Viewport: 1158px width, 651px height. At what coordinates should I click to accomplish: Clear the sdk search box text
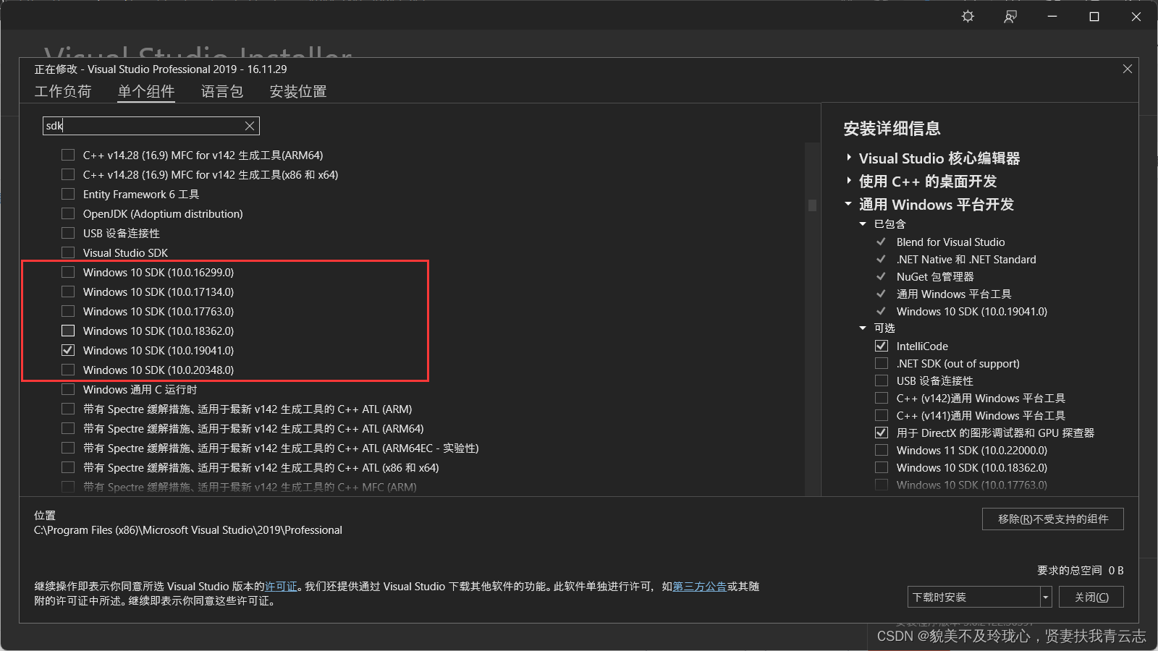[x=250, y=126]
